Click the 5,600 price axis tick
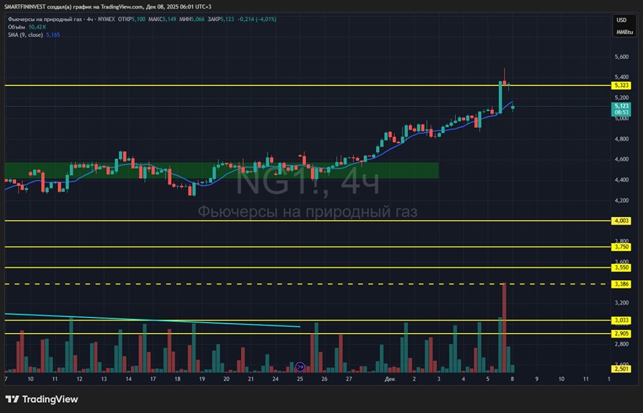The width and height of the screenshot is (643, 413). click(x=622, y=57)
